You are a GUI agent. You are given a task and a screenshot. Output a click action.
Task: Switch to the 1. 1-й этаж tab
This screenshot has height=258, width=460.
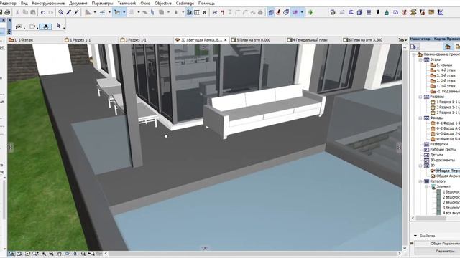coord(35,40)
